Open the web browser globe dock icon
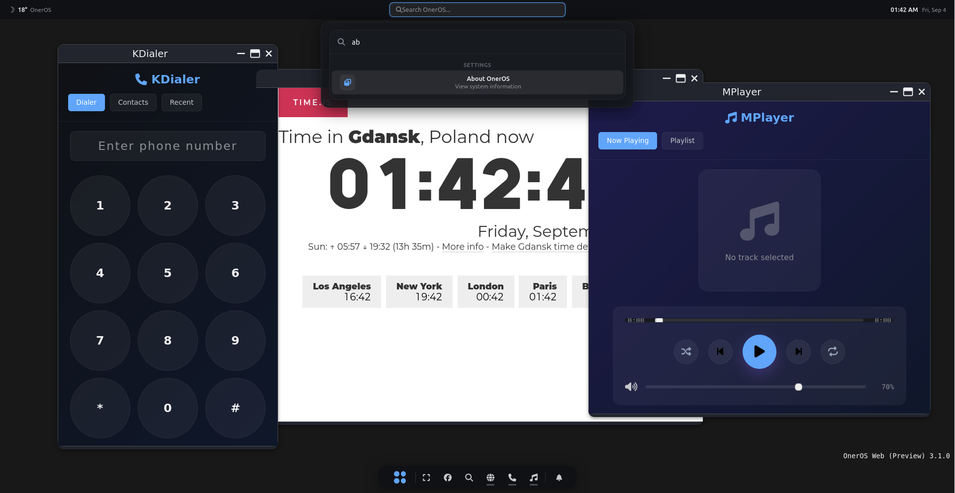Image resolution: width=955 pixels, height=493 pixels. (490, 478)
